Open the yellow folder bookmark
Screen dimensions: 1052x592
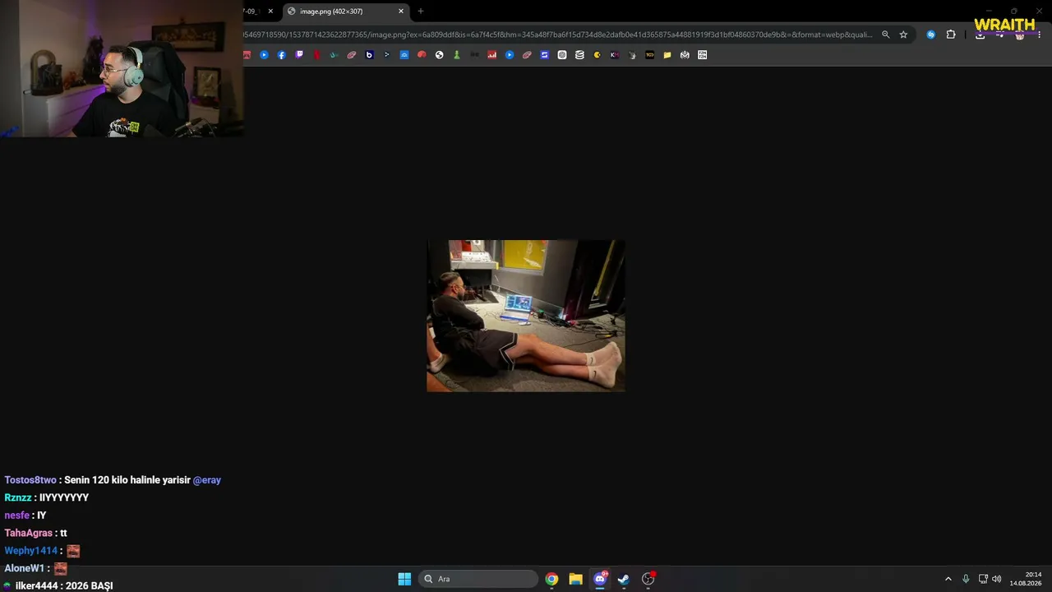[x=667, y=55]
